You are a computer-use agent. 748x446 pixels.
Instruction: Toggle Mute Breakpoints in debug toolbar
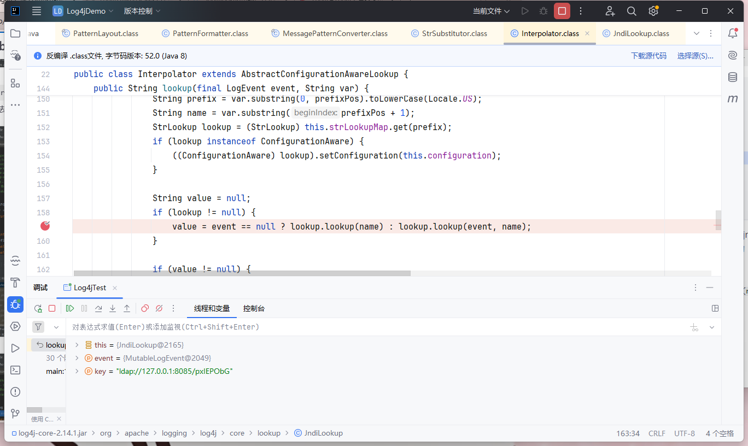pyautogui.click(x=159, y=308)
